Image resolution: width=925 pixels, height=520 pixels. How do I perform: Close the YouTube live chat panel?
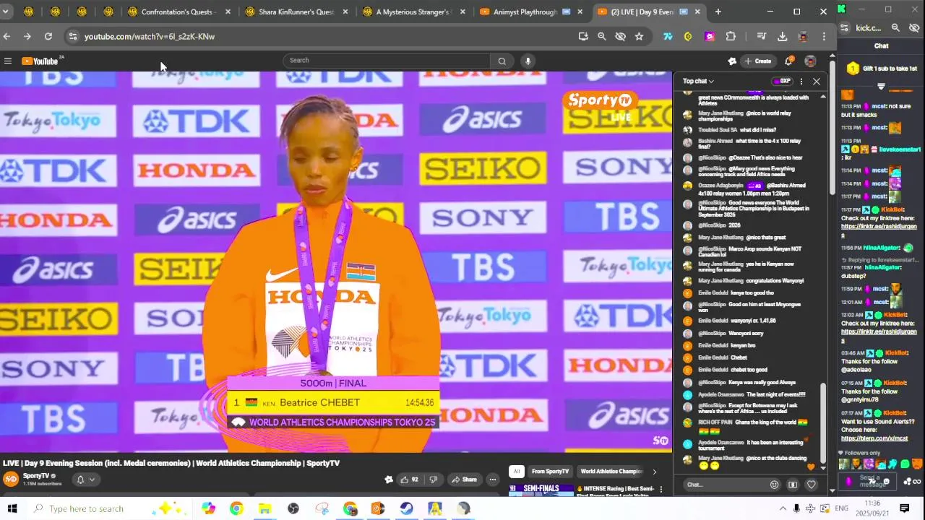tap(817, 81)
